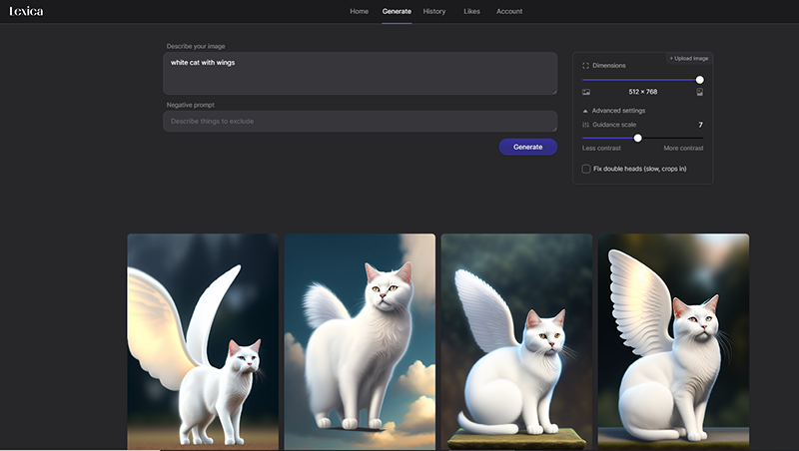Click the guidance scale slider handle
Screen dimensions: 799x451
pyautogui.click(x=637, y=138)
